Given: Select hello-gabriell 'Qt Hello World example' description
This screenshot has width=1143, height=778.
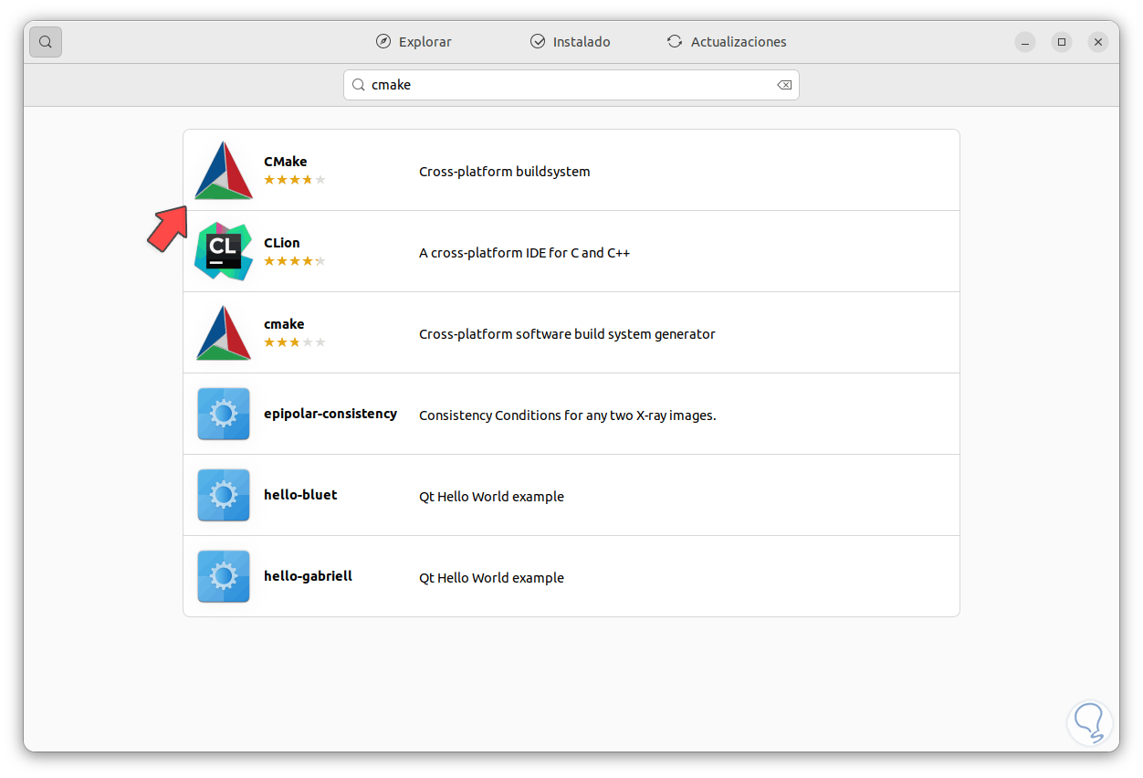Looking at the screenshot, I should click(x=491, y=578).
